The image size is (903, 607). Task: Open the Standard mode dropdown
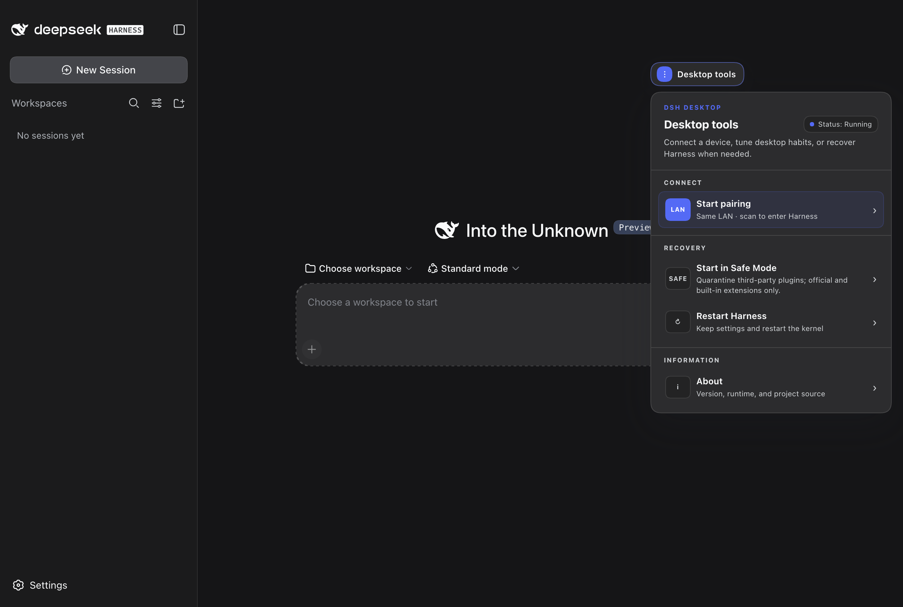click(474, 268)
